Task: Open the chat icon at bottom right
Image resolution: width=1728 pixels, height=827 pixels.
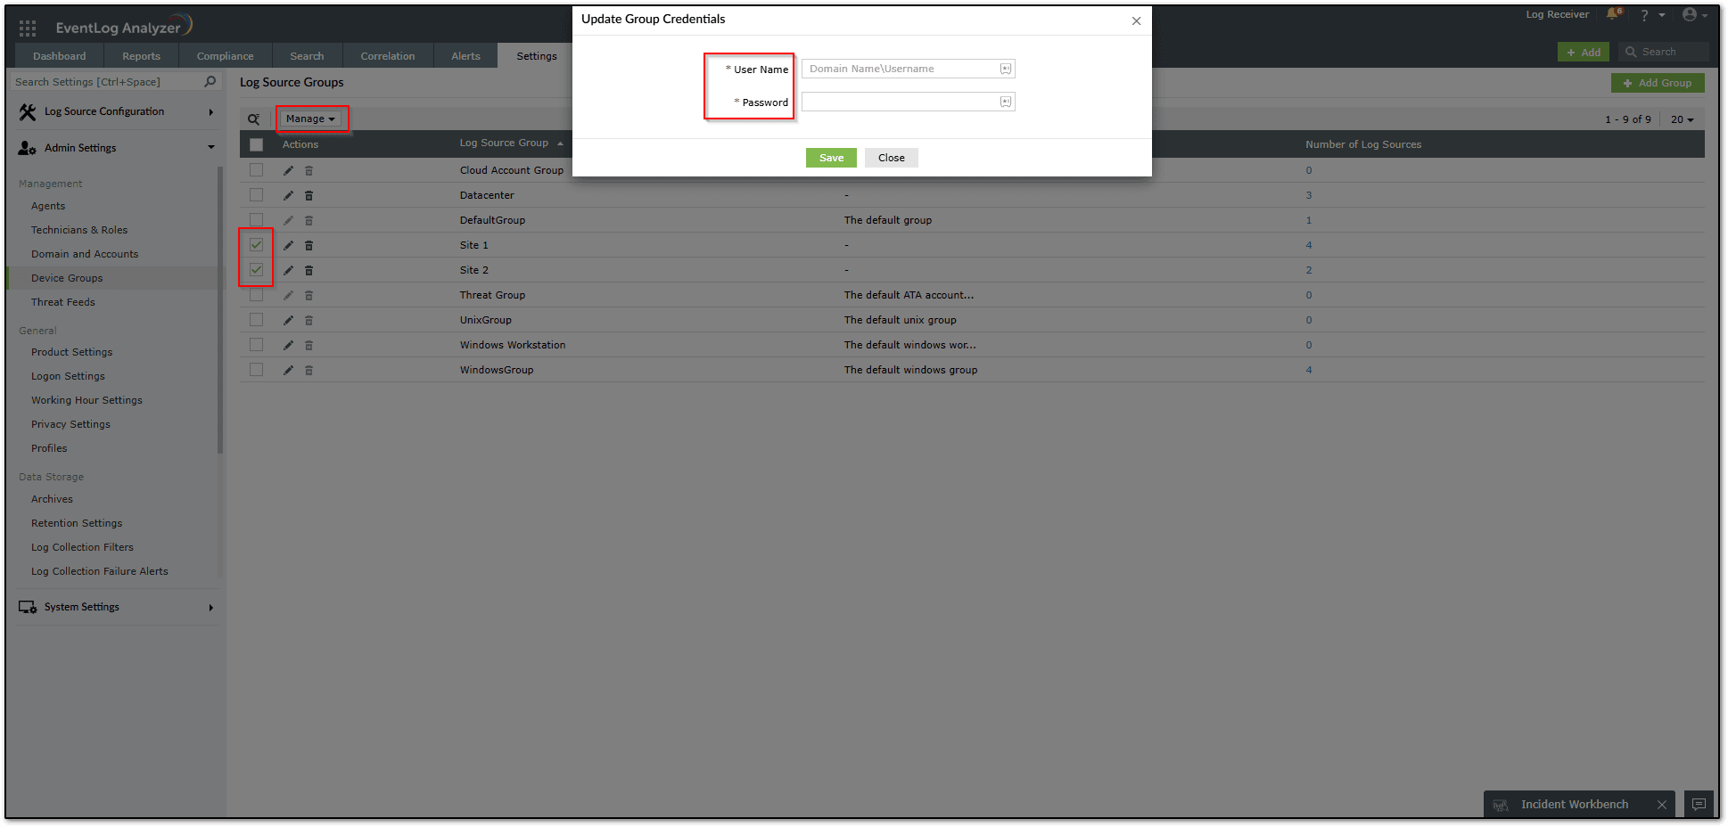Action: coord(1699,804)
